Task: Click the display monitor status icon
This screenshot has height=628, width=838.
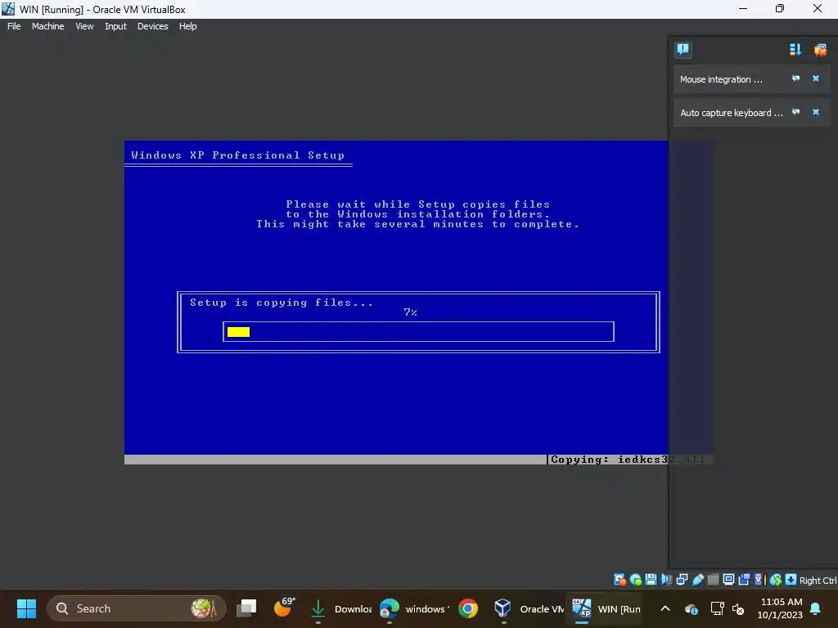Action: 728,580
